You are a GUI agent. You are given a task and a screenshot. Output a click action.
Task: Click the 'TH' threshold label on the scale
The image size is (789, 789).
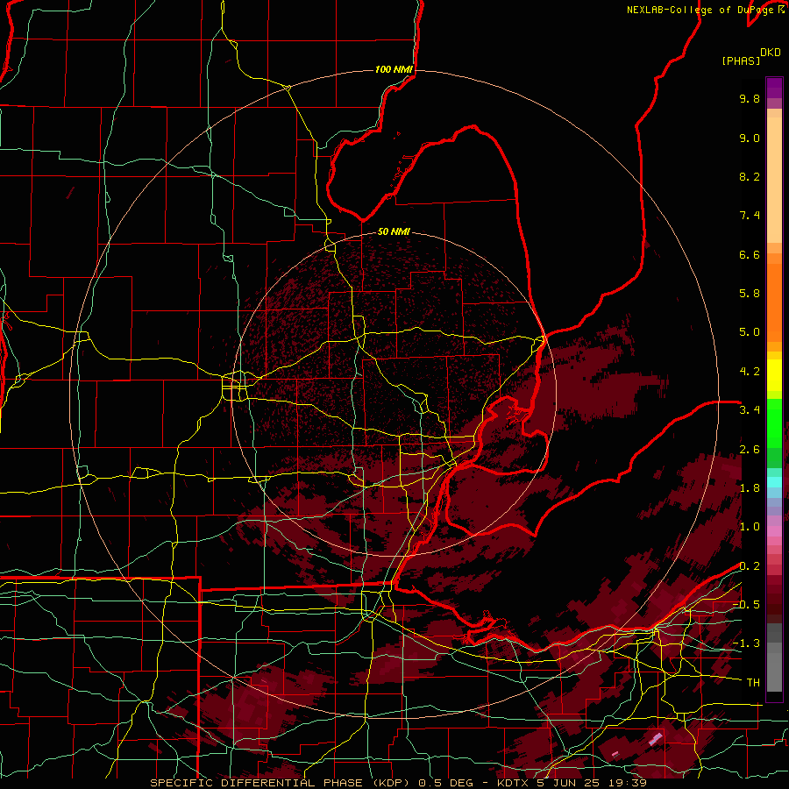click(753, 683)
